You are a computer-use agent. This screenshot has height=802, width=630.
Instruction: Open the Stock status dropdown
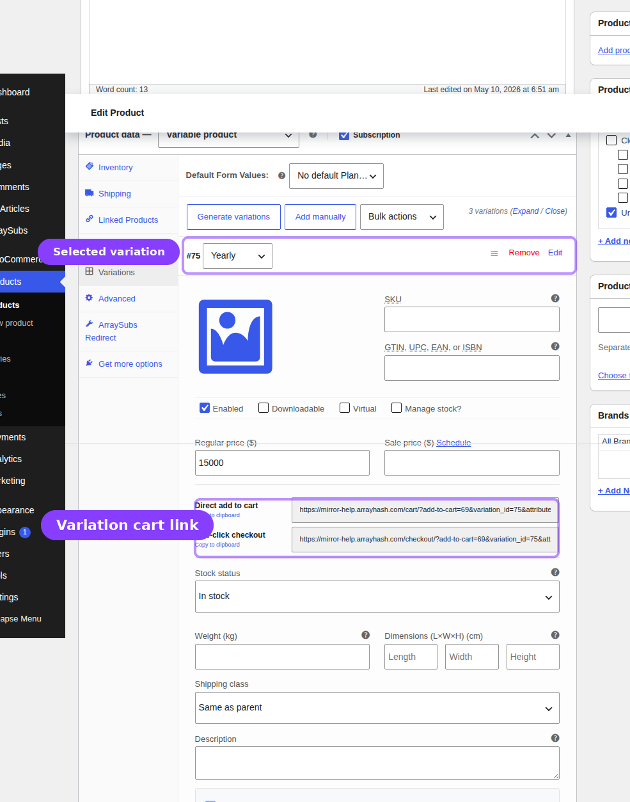[377, 597]
